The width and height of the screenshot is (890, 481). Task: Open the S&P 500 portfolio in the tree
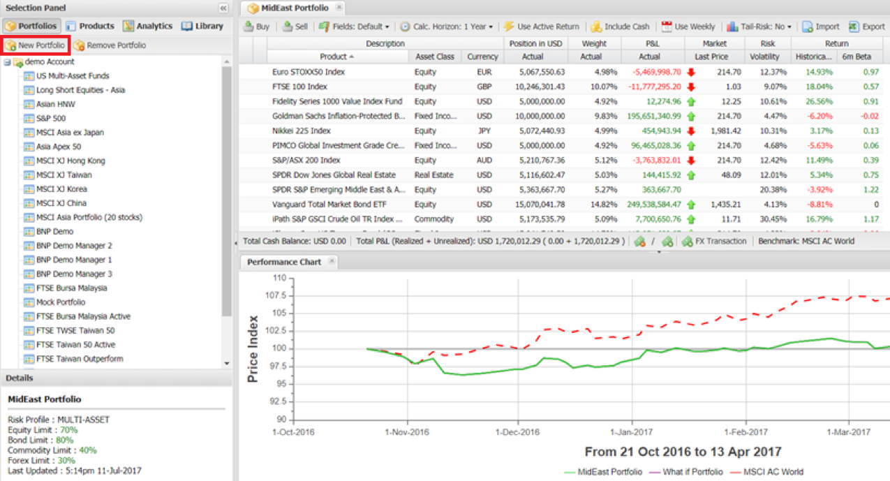(51, 118)
